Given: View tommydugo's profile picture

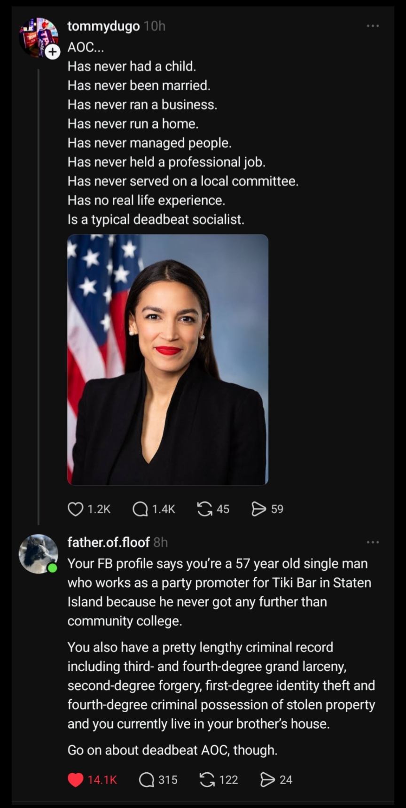Looking at the screenshot, I should click(37, 37).
